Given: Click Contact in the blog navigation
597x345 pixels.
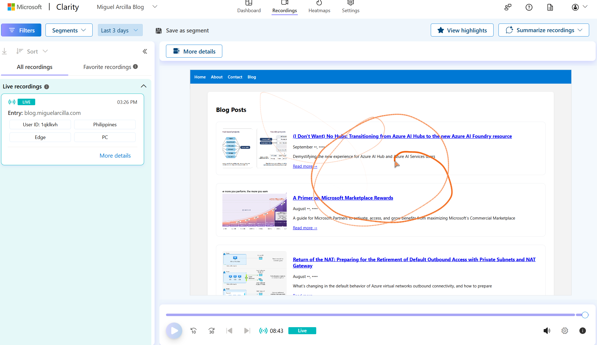Looking at the screenshot, I should pyautogui.click(x=235, y=77).
